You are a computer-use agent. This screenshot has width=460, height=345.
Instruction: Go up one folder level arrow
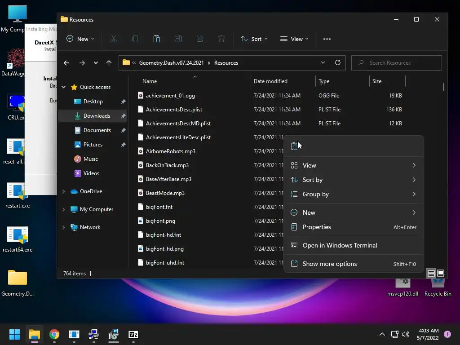click(x=109, y=63)
